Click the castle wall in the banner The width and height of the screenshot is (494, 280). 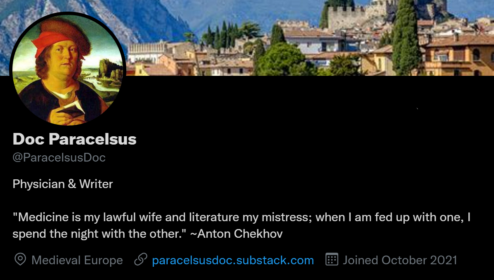click(356, 17)
